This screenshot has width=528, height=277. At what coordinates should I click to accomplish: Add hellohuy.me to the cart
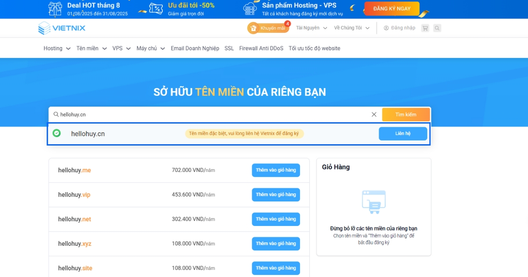pyautogui.click(x=275, y=170)
